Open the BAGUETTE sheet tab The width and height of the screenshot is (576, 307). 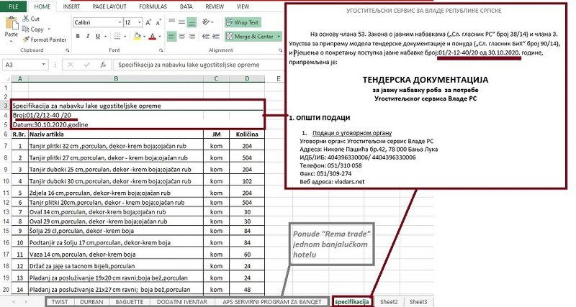[130, 302]
